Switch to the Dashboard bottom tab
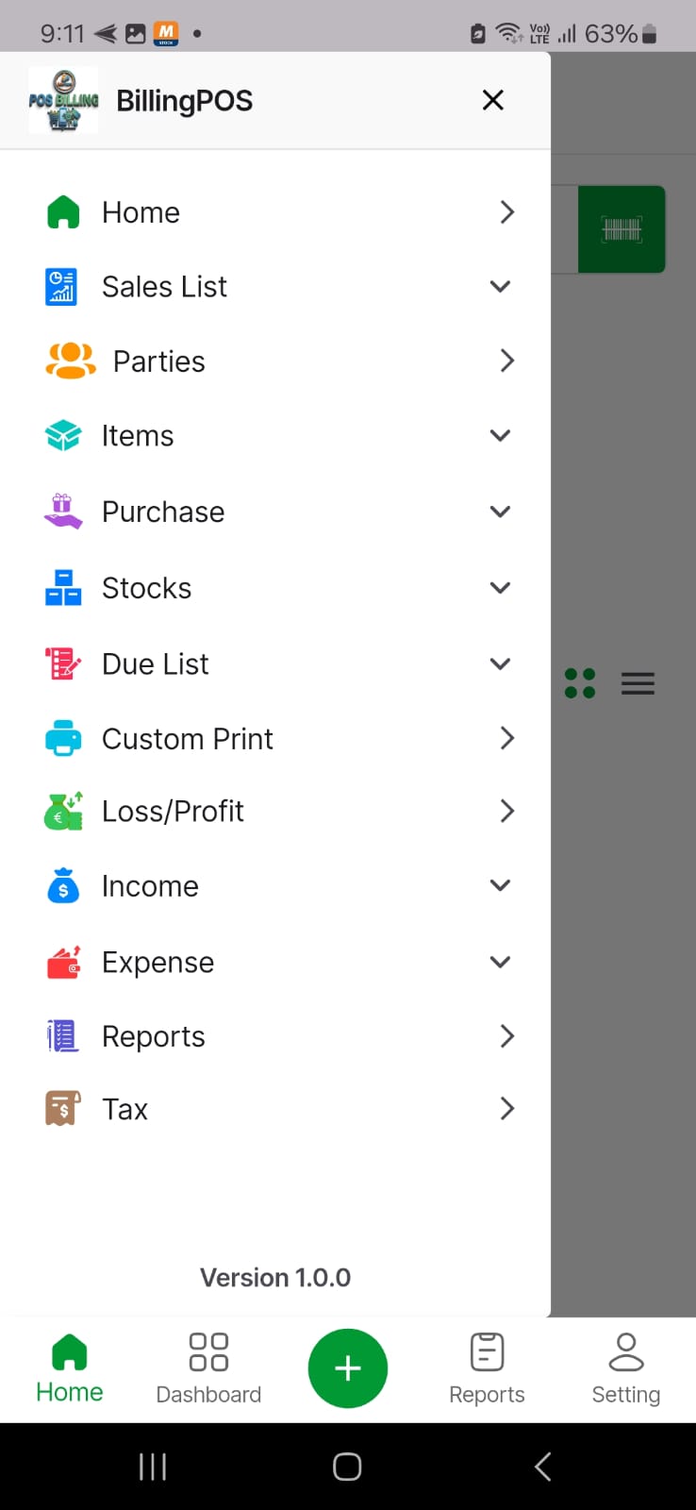 (x=208, y=1368)
